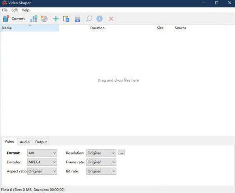The height and width of the screenshot is (193, 235).
Task: Open the Edit menu
Action: [x=15, y=10]
